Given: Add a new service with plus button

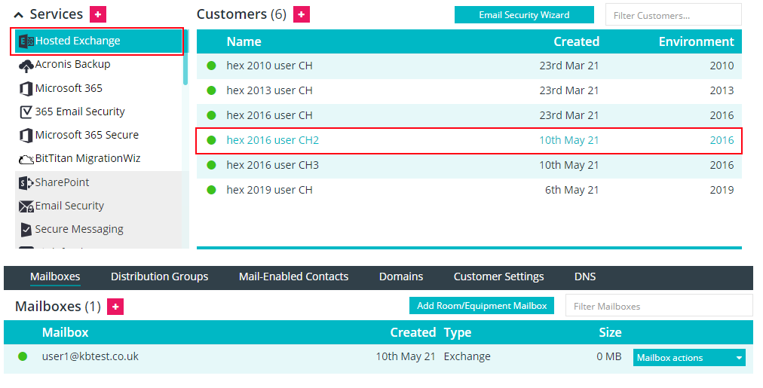Looking at the screenshot, I should (98, 14).
